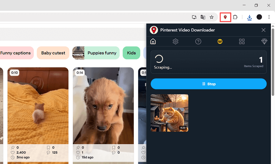Click the comment icon with 125 comments
This screenshot has height=164, width=275.
(x=48, y=152)
